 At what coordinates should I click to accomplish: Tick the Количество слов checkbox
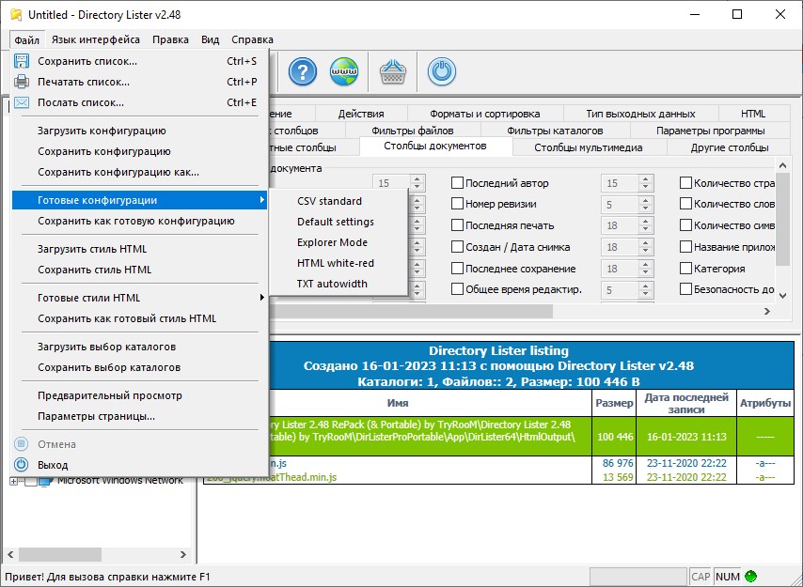click(685, 204)
